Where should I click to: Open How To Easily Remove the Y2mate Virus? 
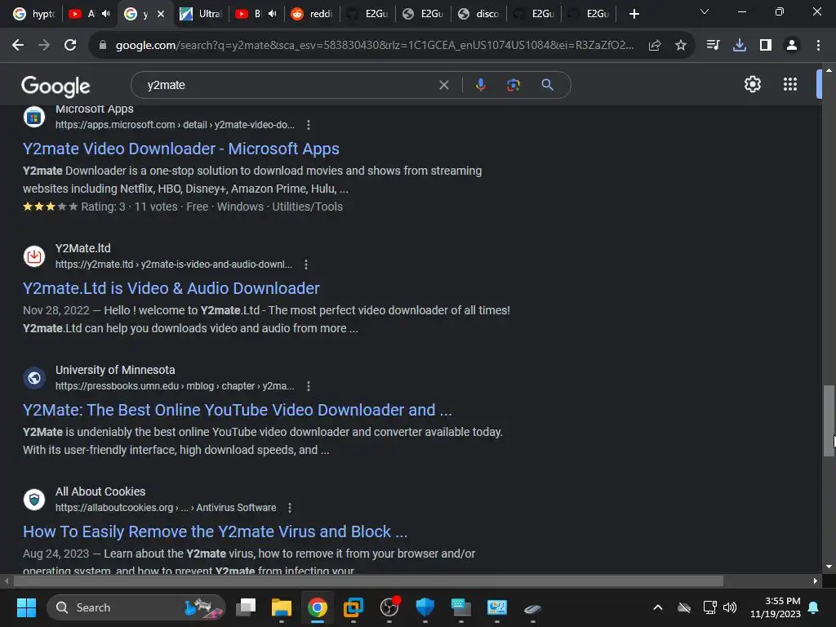[x=215, y=531]
